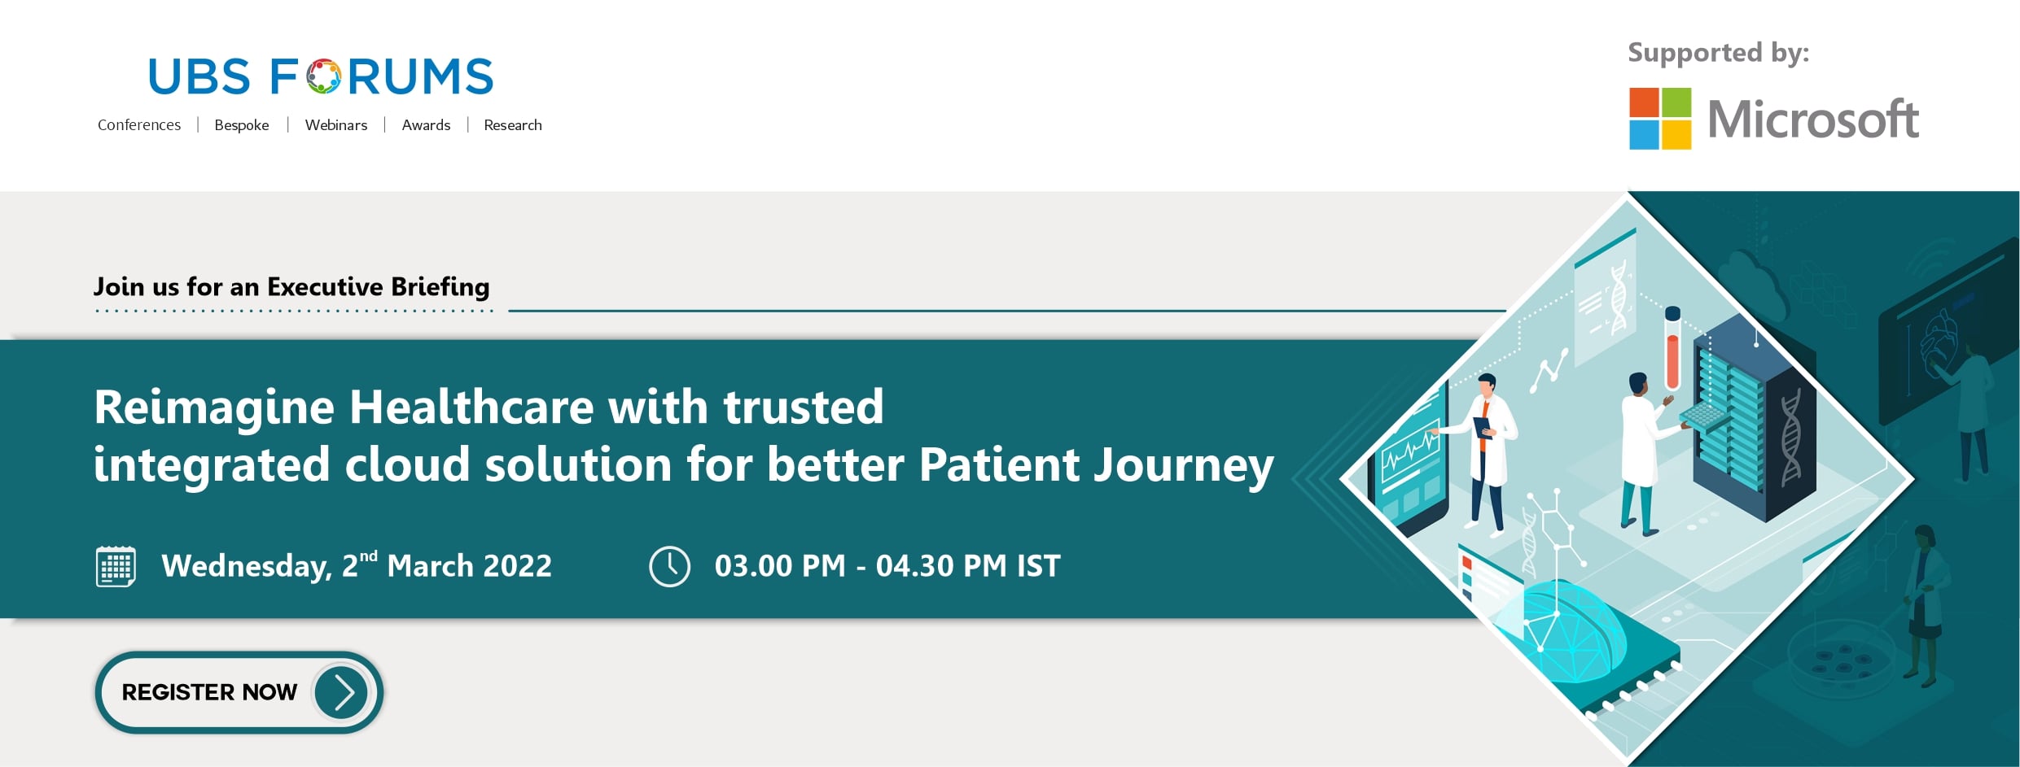The image size is (2020, 767).
Task: Select the Research menu item
Action: tap(513, 125)
